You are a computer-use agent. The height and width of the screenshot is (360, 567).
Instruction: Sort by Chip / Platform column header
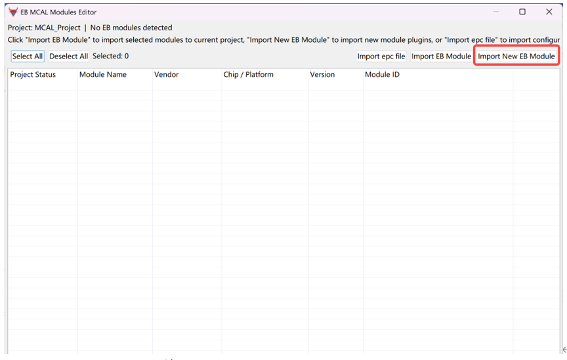pos(265,74)
